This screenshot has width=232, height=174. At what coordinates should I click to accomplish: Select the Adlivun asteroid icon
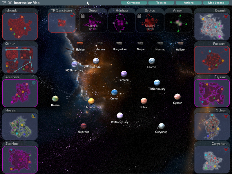coord(180,43)
